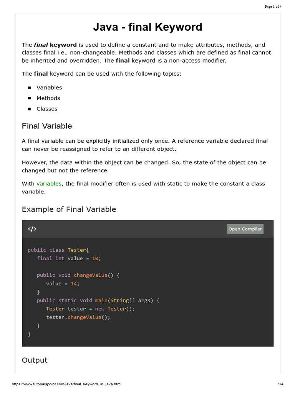The height and width of the screenshot is (393, 295).
Task: Click the 1/4 page indicator in footer
Action: click(280, 384)
